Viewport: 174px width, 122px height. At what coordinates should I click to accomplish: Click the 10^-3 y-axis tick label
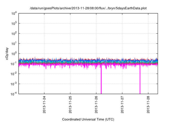14,84
